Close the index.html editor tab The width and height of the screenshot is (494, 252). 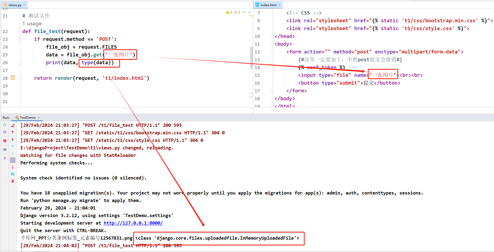click(280, 5)
